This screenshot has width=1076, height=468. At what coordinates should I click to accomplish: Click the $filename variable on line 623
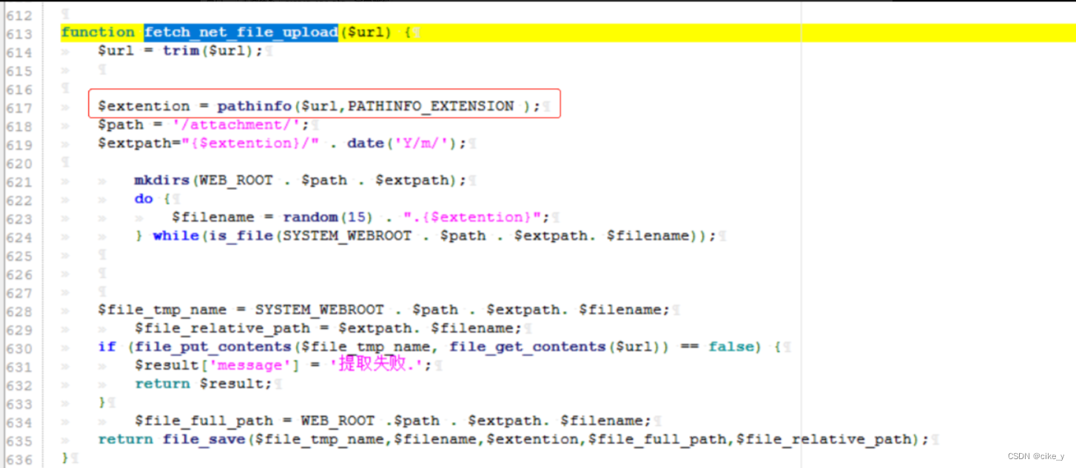click(x=213, y=217)
